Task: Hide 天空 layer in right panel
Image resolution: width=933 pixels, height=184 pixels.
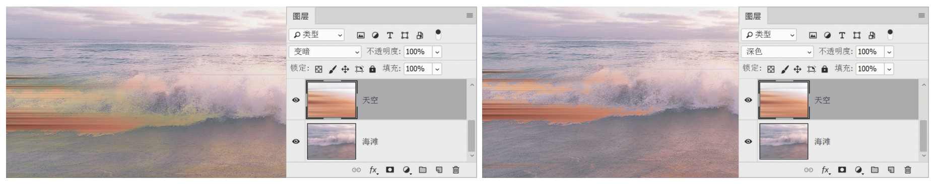Action: pyautogui.click(x=748, y=100)
